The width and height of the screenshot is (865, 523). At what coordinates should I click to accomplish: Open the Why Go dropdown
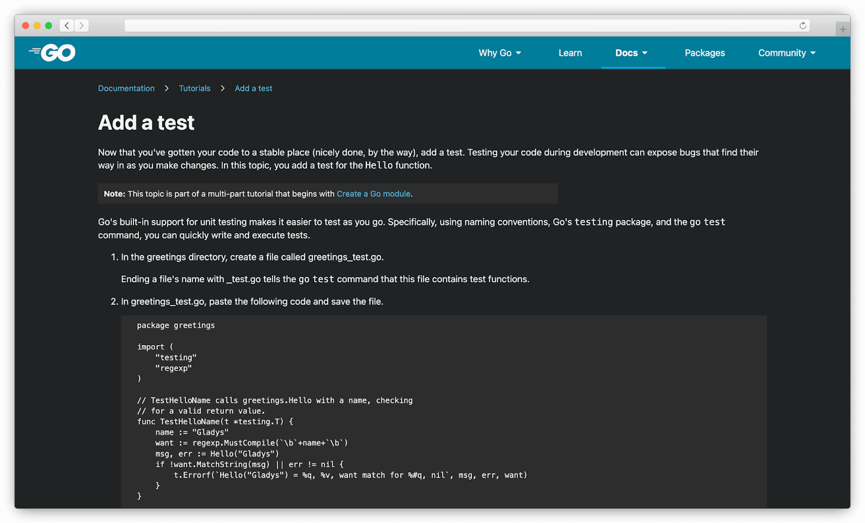tap(499, 52)
